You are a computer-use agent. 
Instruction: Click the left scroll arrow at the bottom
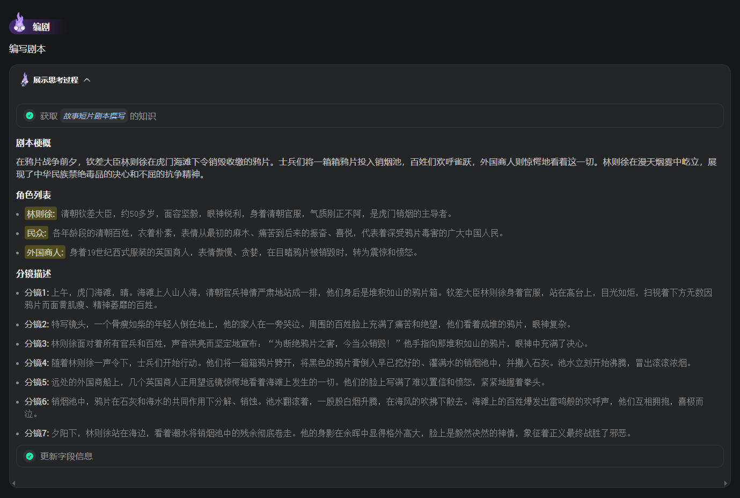pyautogui.click(x=13, y=483)
